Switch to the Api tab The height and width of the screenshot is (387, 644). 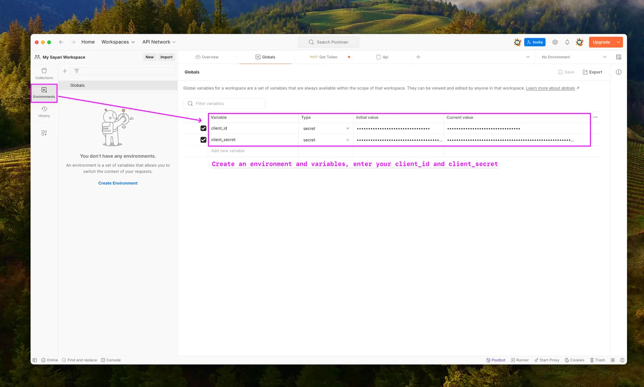(382, 57)
